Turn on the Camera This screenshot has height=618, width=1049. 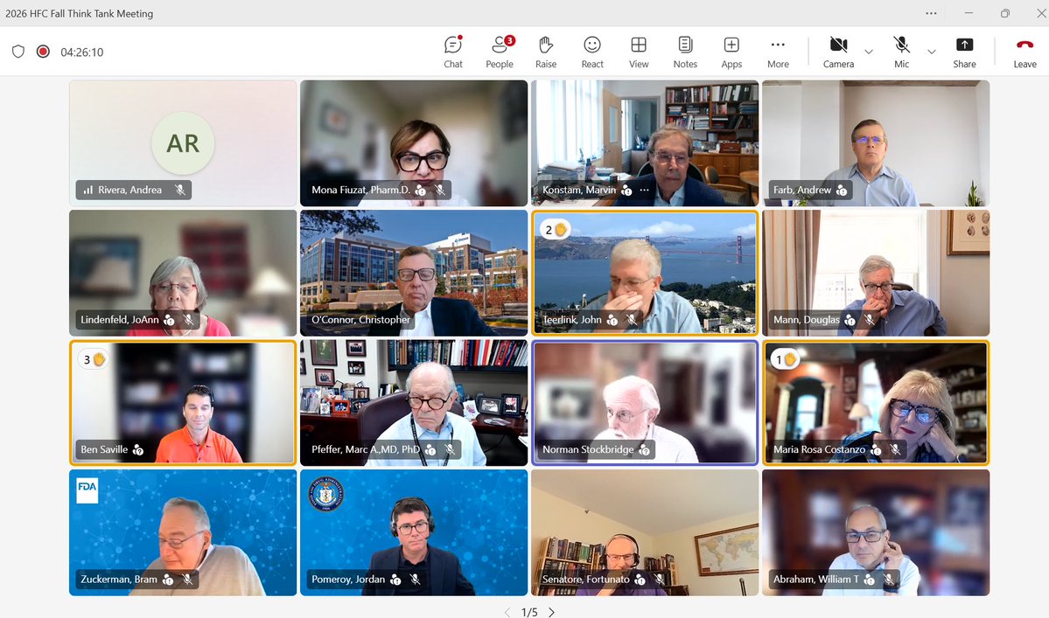pos(838,52)
